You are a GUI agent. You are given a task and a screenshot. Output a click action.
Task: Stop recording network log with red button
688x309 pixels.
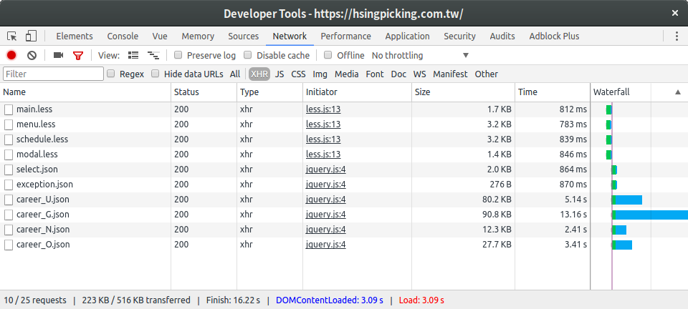click(11, 55)
